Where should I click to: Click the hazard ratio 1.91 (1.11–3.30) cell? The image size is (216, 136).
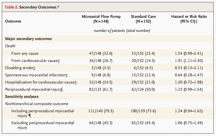(x=188, y=61)
